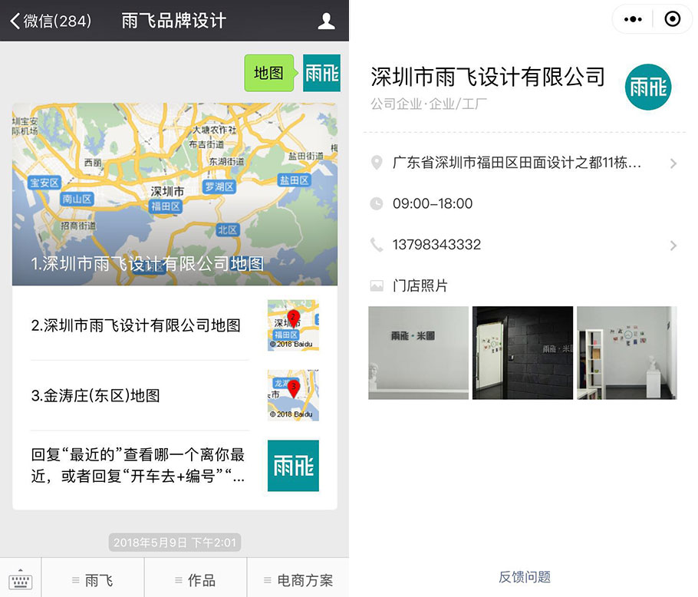Open the 电商方案 bottom menu

[x=298, y=580]
